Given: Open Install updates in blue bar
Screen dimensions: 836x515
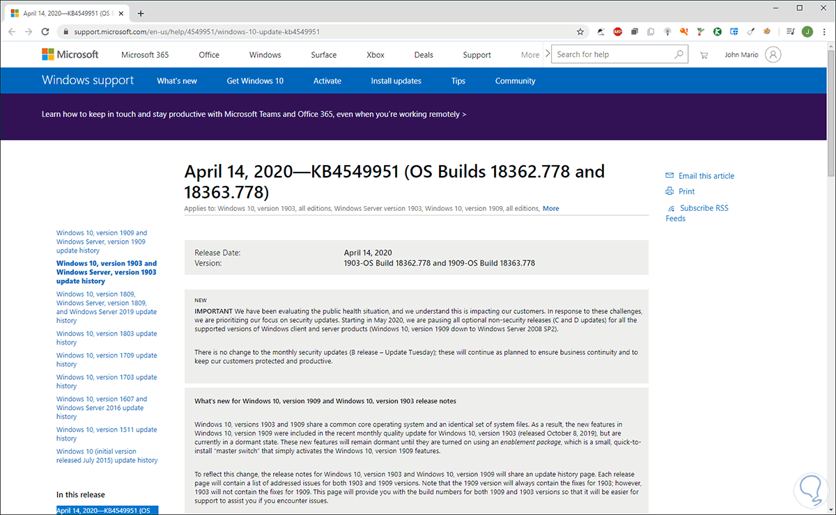Looking at the screenshot, I should tap(396, 81).
